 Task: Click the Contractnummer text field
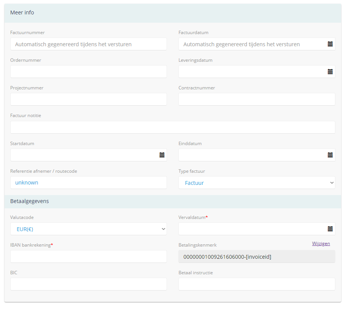[256, 99]
